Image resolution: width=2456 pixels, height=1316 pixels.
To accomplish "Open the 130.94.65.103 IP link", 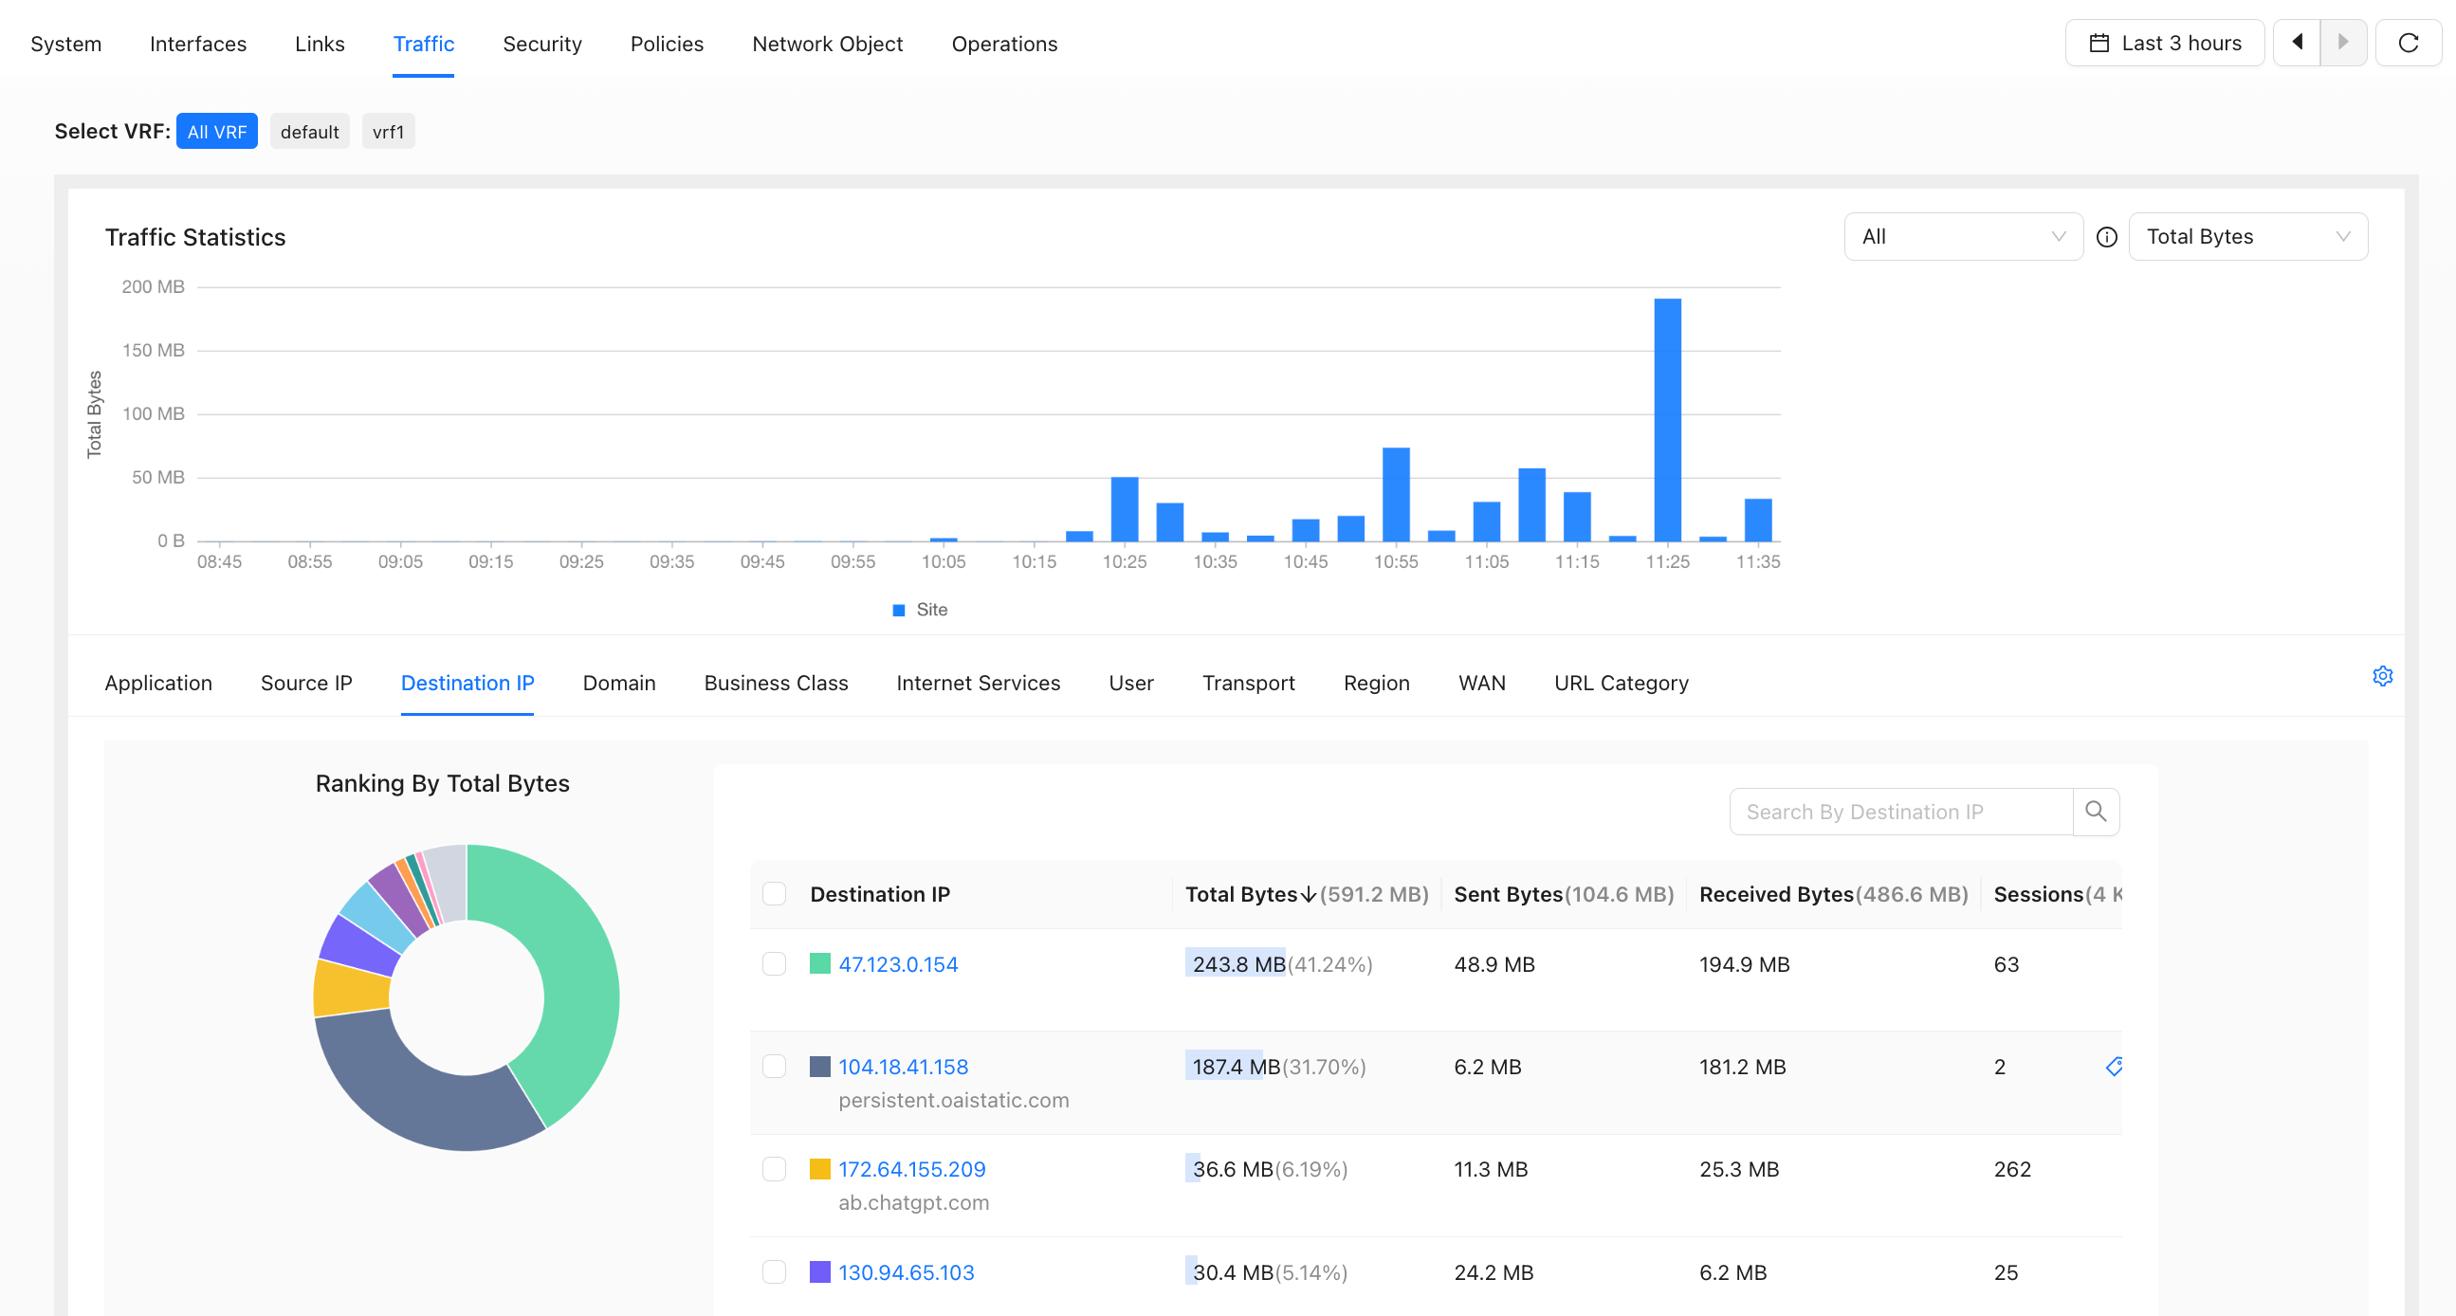I will click(x=906, y=1272).
